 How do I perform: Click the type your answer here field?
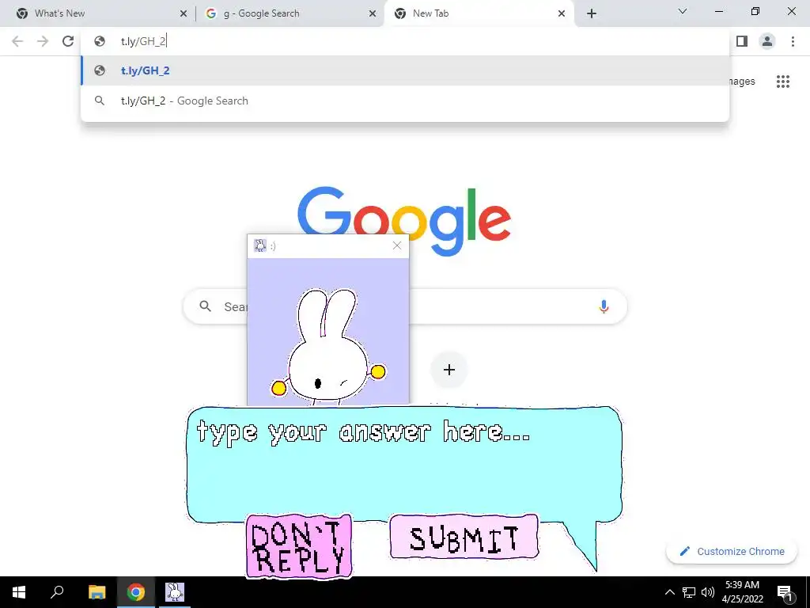[404, 462]
